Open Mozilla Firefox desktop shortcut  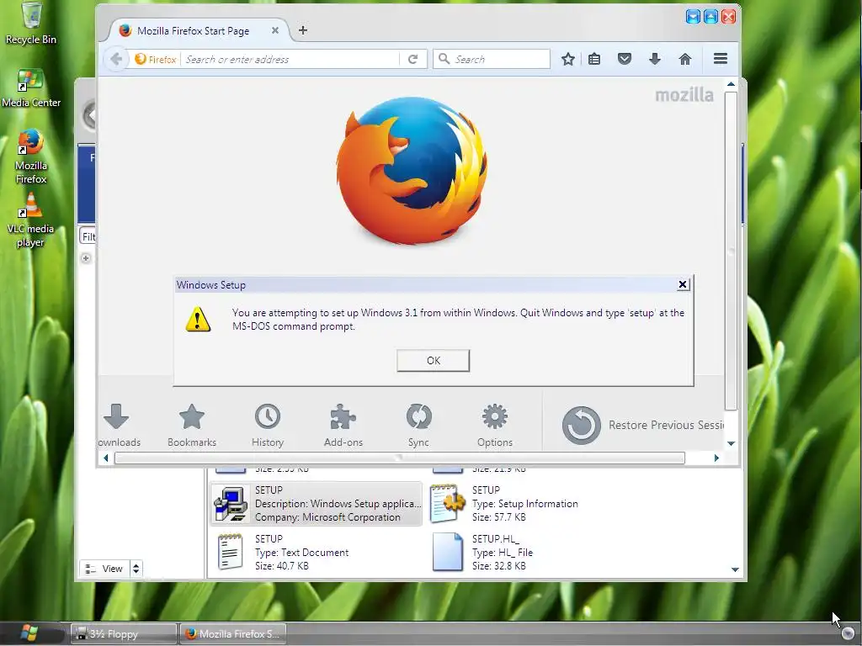point(31,156)
